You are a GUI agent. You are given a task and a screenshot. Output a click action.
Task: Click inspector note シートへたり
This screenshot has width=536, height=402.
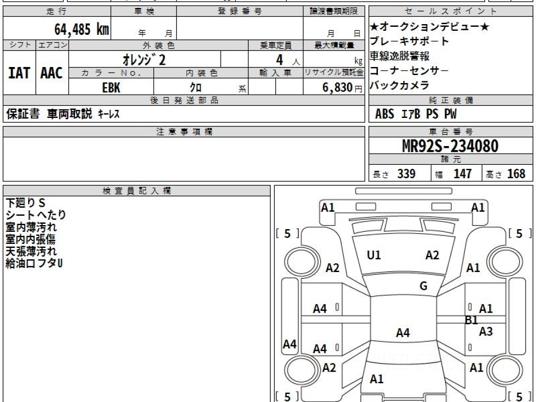(x=36, y=215)
